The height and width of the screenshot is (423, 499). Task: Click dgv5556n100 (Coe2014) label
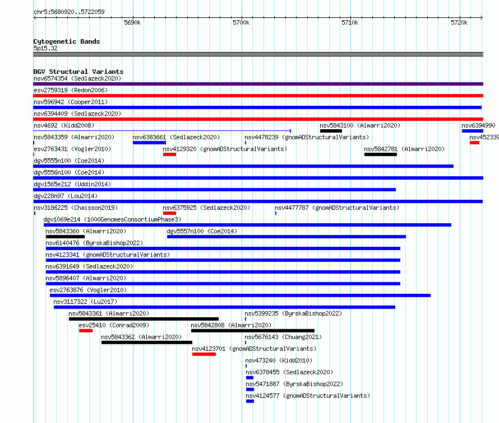pos(69,172)
